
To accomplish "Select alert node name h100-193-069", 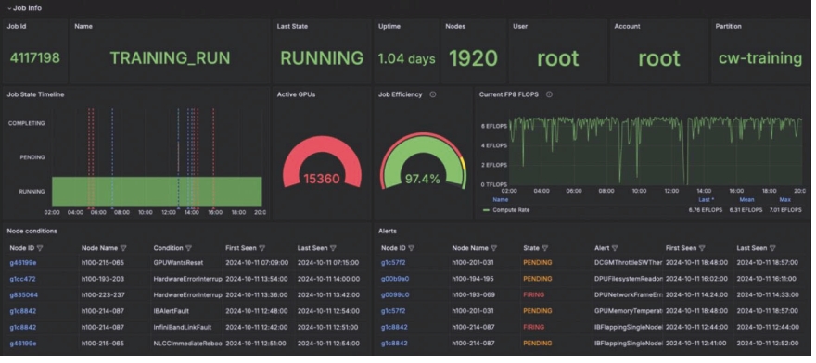I will pyautogui.click(x=474, y=294).
